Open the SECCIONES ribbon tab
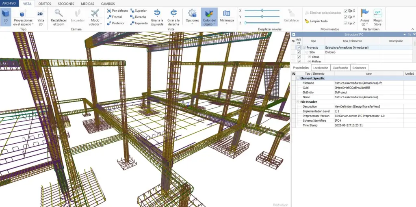The height and width of the screenshot is (207, 416). click(x=66, y=4)
